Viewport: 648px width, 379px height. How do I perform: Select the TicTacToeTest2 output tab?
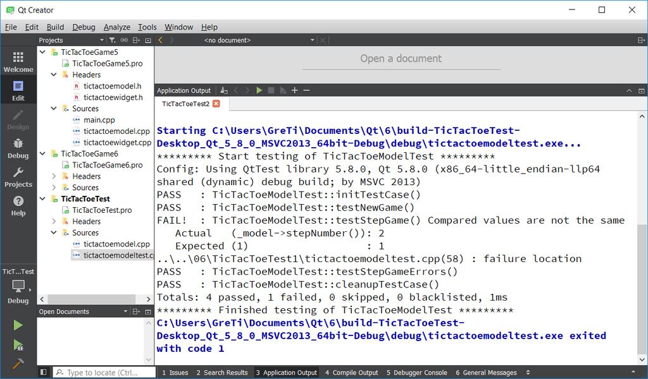(185, 104)
